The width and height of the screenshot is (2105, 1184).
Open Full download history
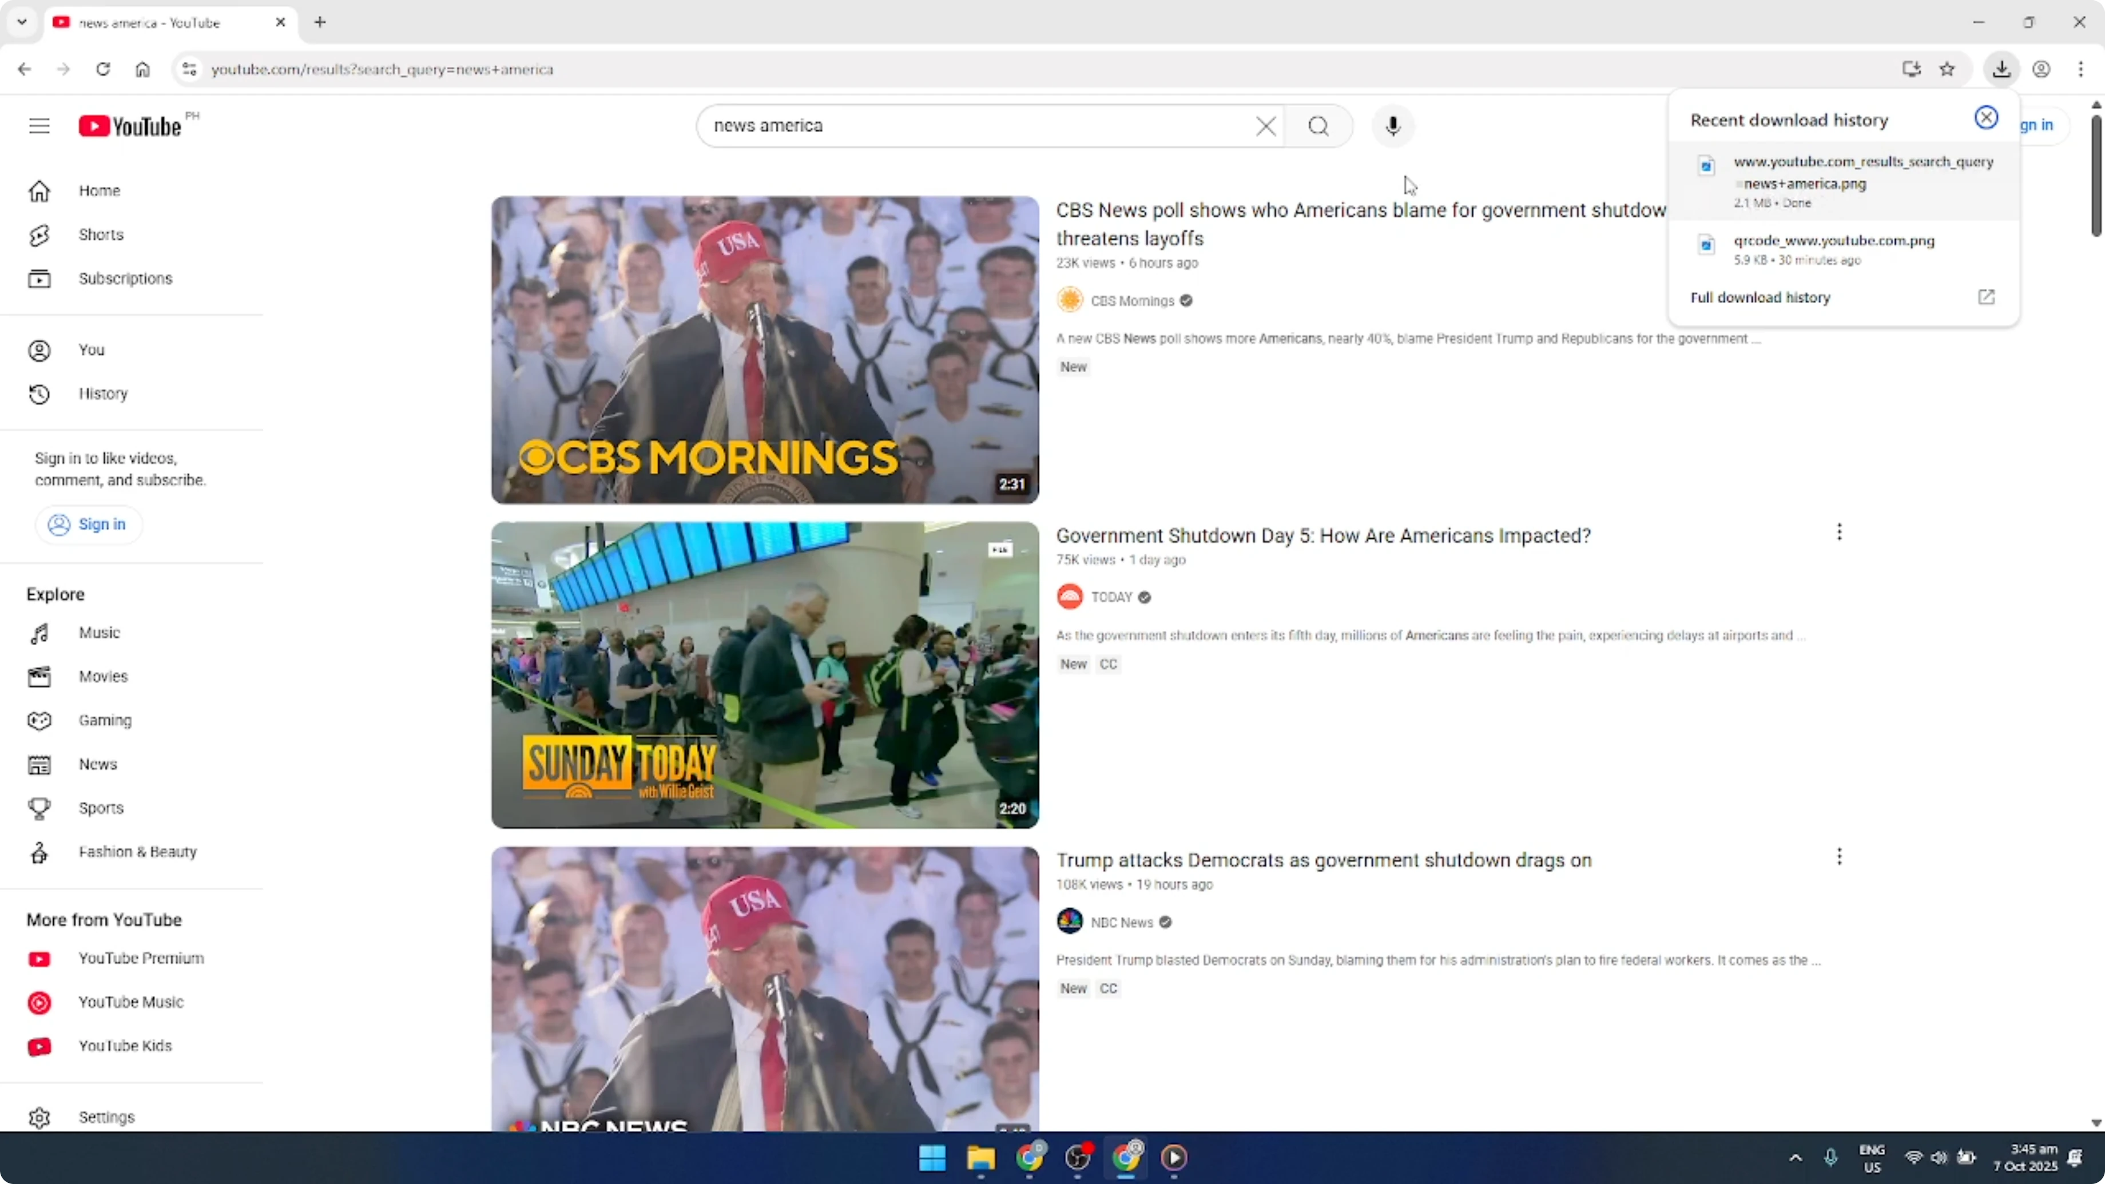click(x=1844, y=297)
